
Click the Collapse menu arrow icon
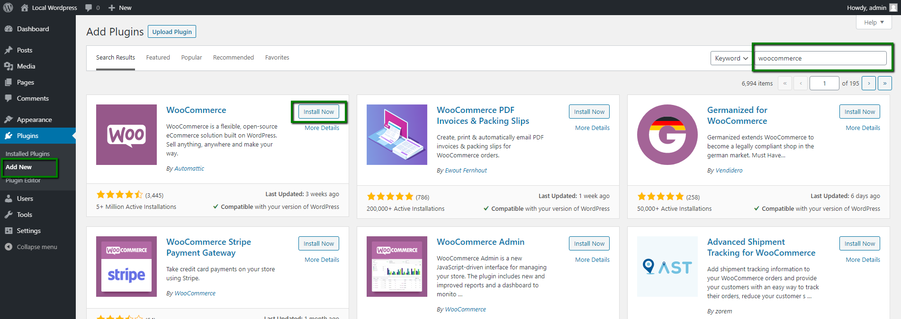[9, 247]
